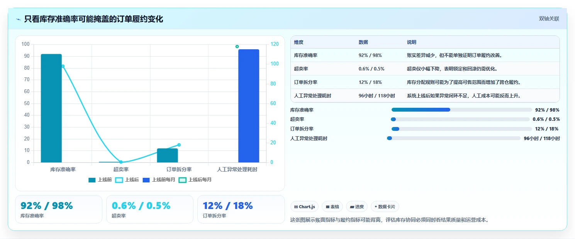Click the 双轴关联 tag in the header

(x=549, y=19)
